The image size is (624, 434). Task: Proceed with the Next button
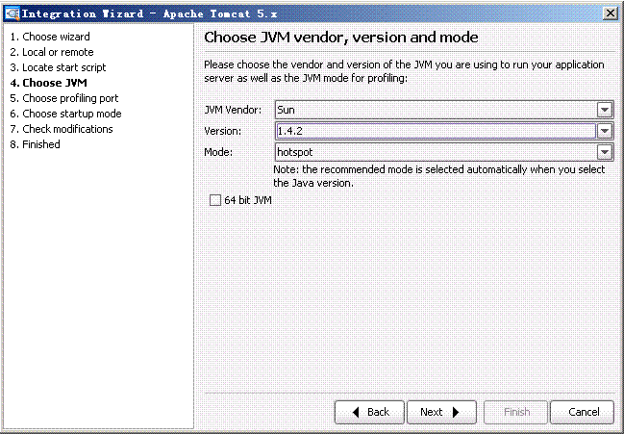coord(441,412)
